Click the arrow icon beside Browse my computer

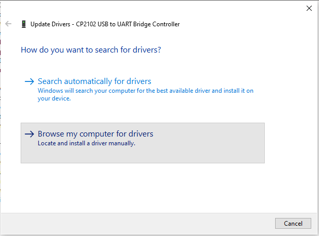(x=29, y=134)
